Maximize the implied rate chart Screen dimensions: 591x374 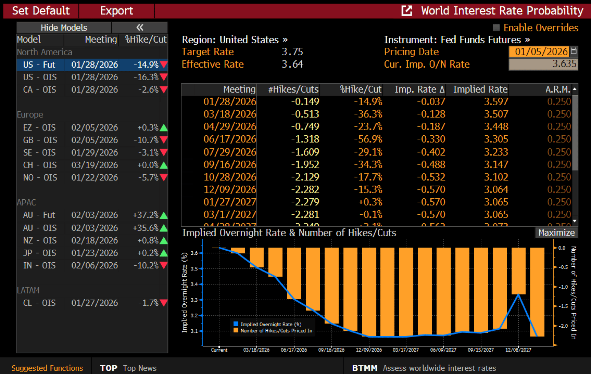[x=556, y=233]
